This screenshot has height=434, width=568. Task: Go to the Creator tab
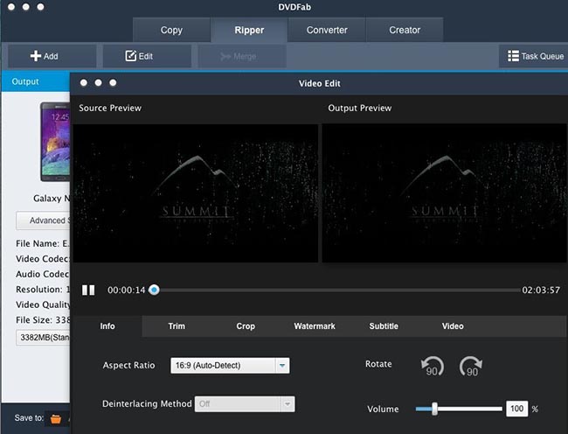click(405, 30)
